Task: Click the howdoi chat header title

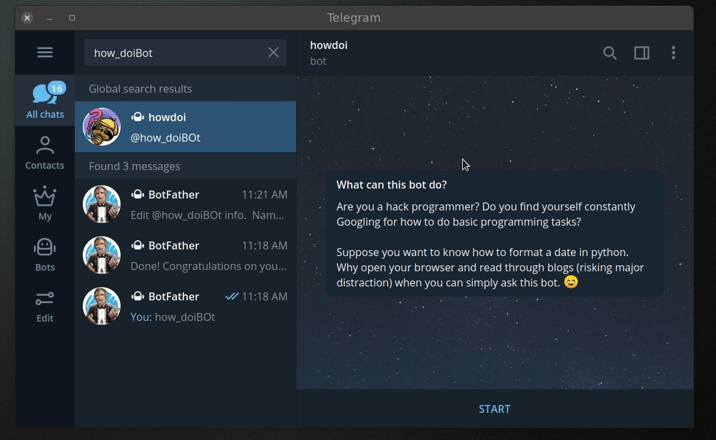Action: click(x=329, y=45)
